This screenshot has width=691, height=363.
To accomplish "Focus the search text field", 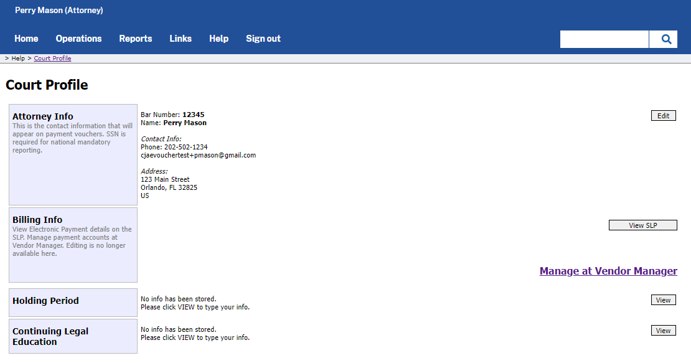I will coord(604,39).
